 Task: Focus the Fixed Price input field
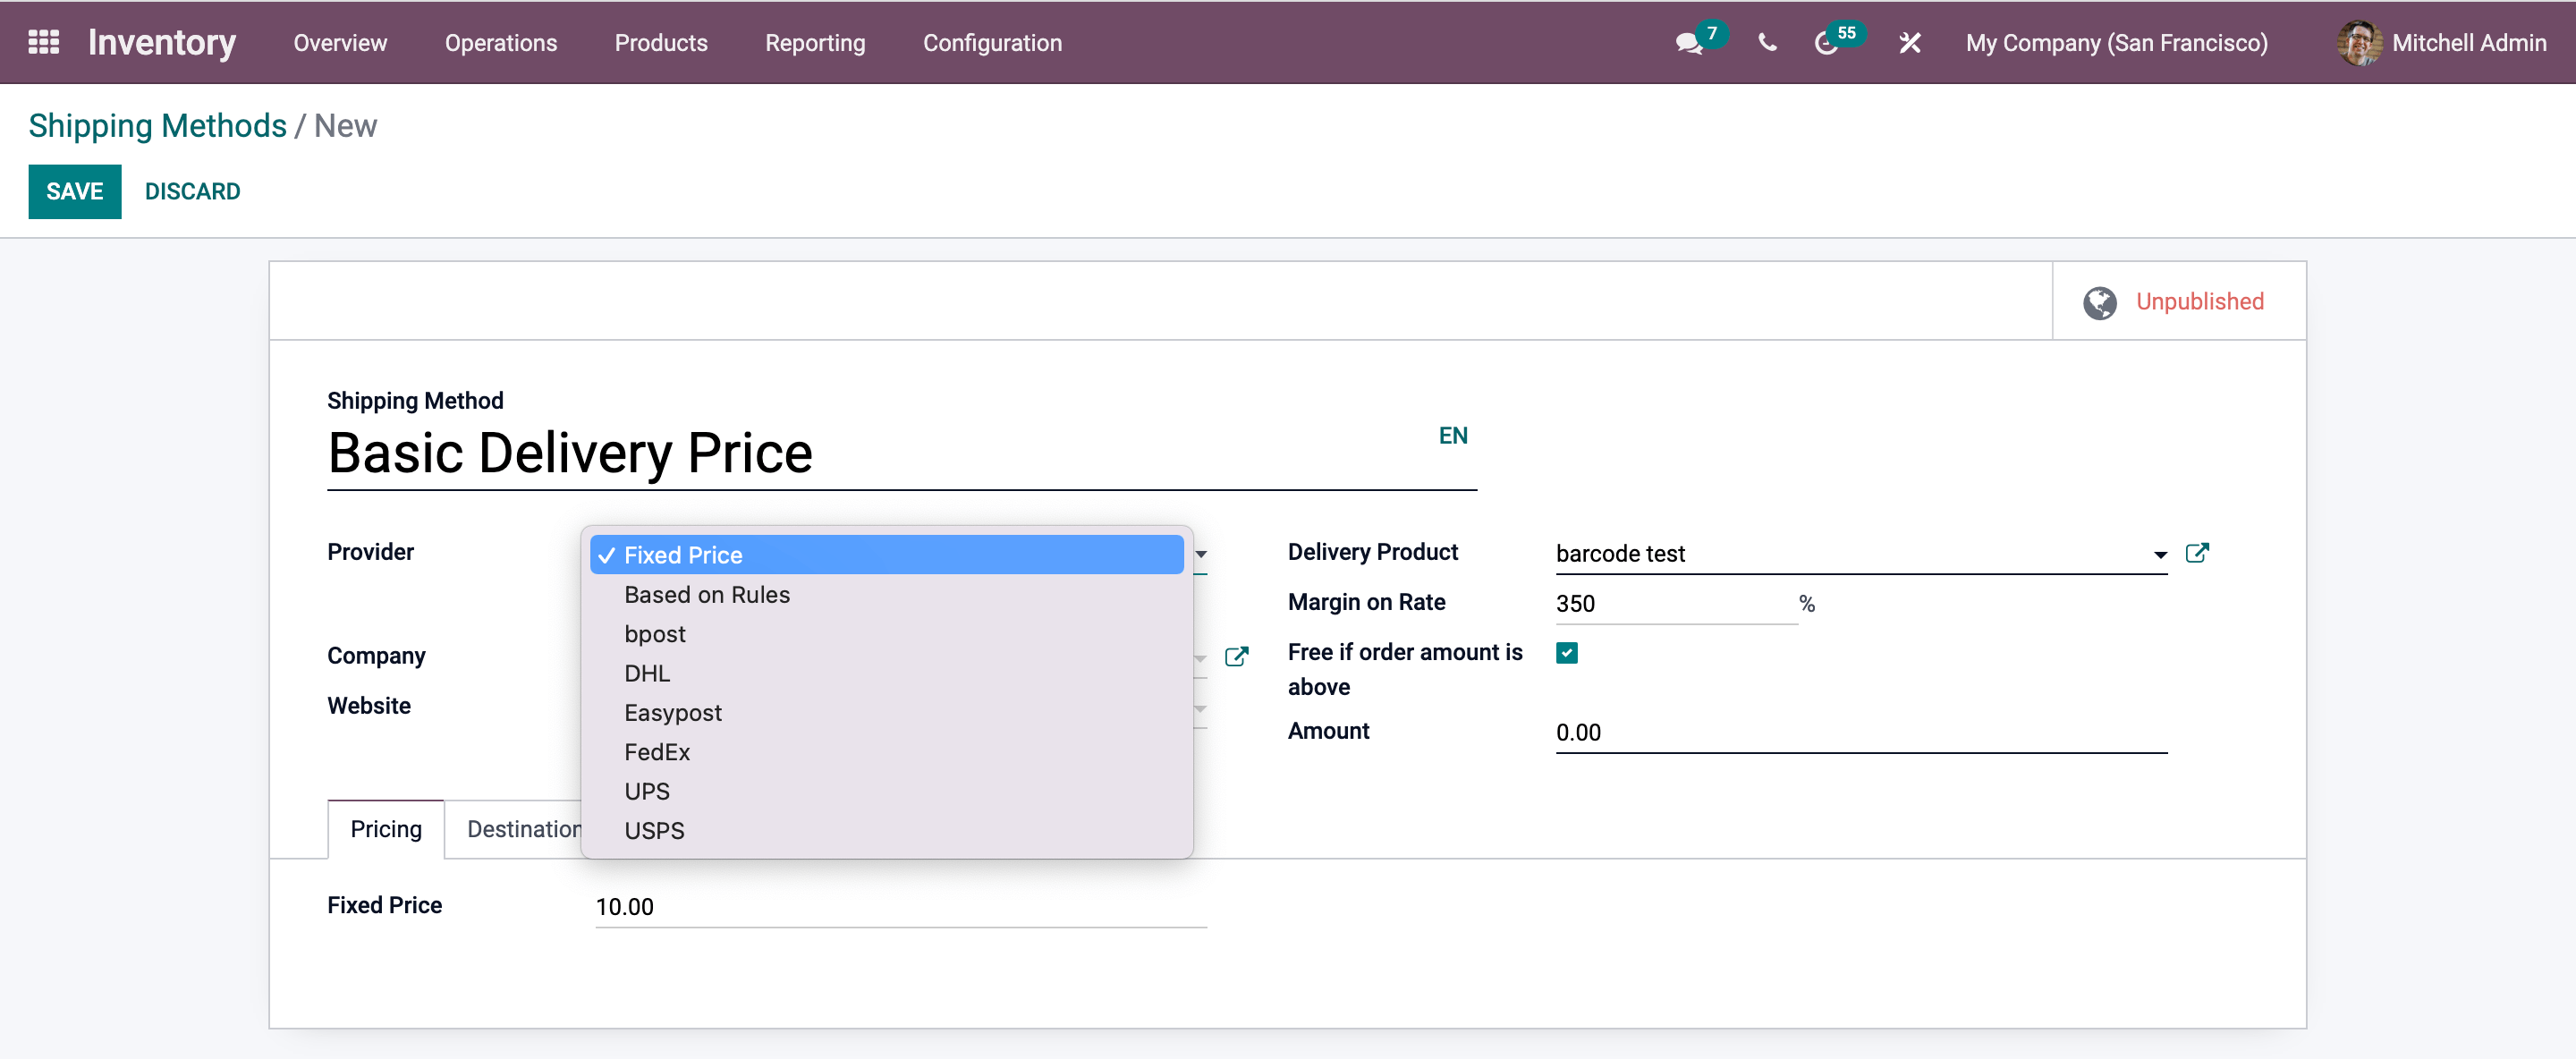pos(900,906)
